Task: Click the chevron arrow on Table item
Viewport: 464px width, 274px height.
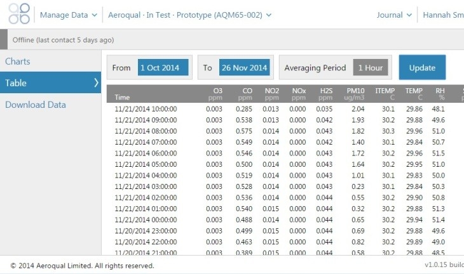Action: coord(96,83)
